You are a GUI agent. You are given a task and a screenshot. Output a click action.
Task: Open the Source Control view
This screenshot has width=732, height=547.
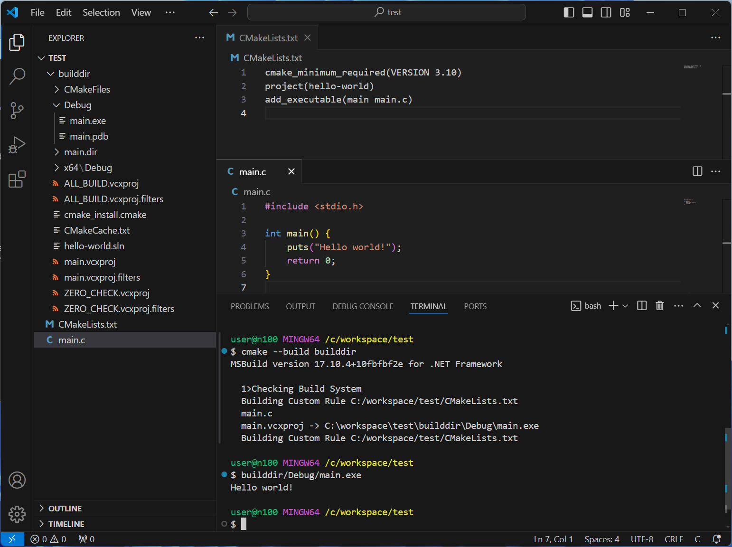click(17, 111)
